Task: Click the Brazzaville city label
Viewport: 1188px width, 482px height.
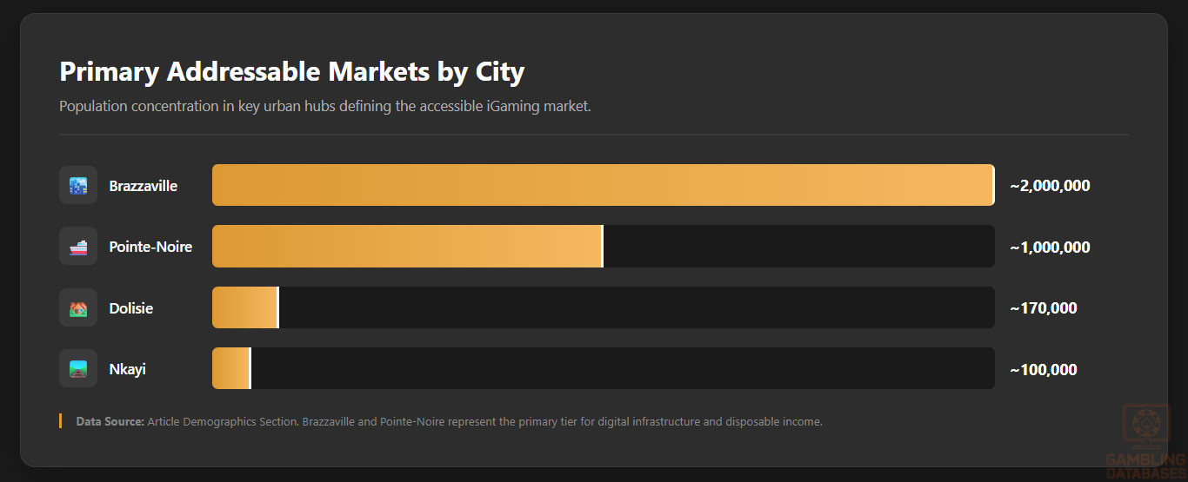Action: [x=143, y=186]
